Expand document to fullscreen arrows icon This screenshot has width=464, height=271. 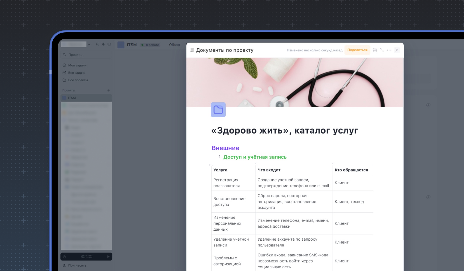(382, 50)
